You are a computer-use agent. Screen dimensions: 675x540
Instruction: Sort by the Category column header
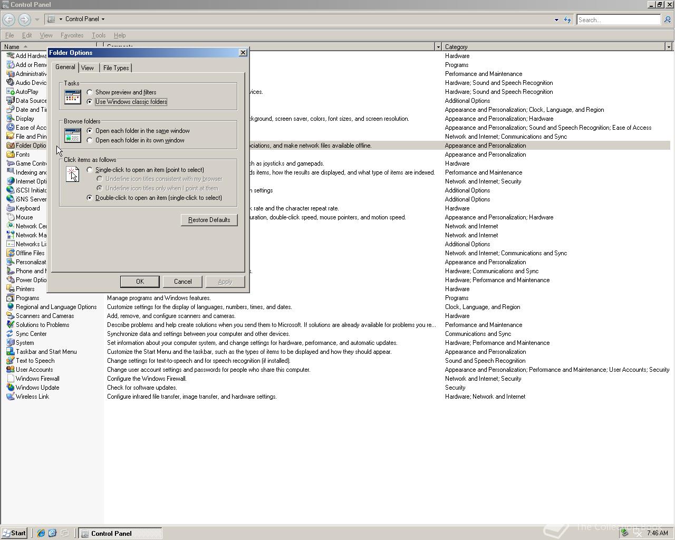(x=553, y=47)
